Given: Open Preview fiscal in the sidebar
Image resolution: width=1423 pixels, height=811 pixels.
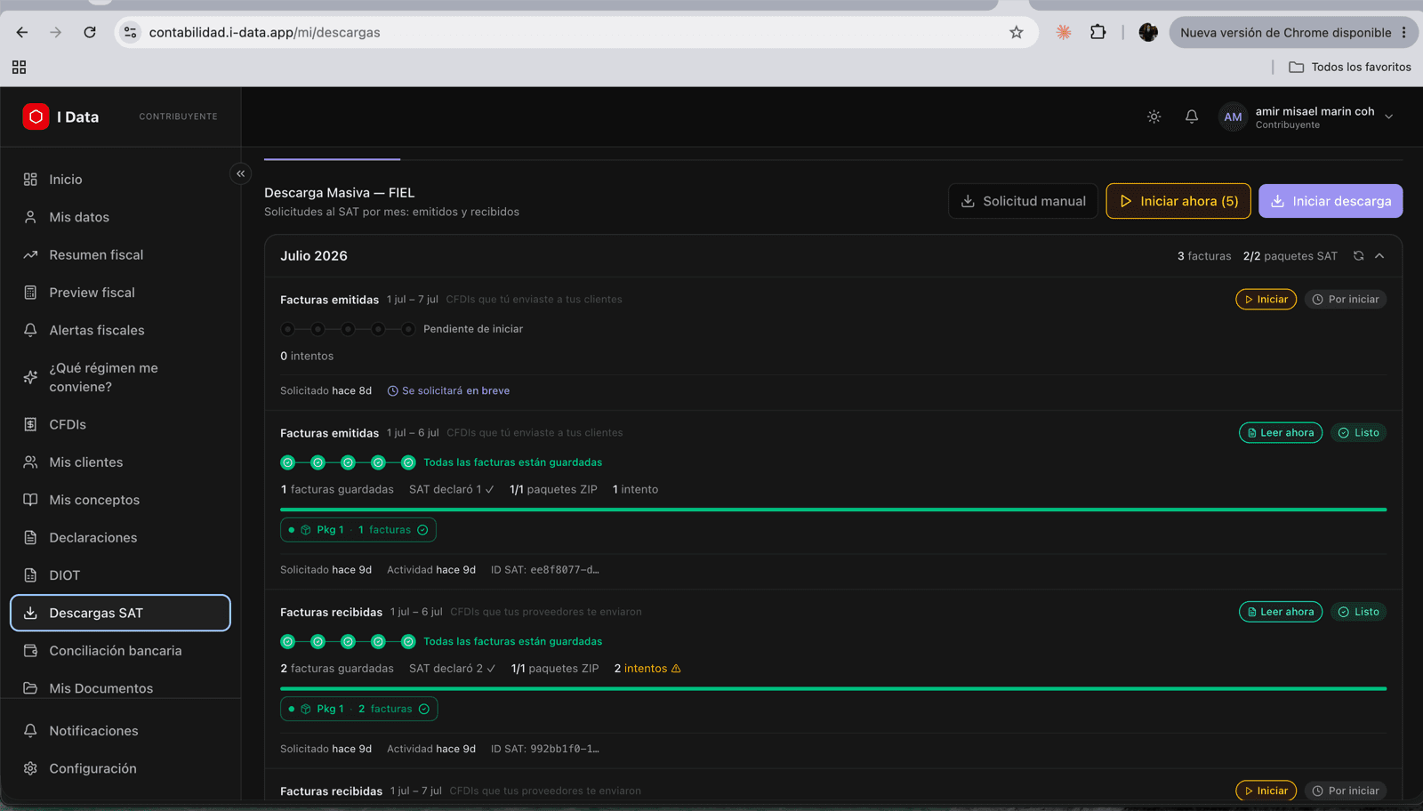Looking at the screenshot, I should (120, 293).
